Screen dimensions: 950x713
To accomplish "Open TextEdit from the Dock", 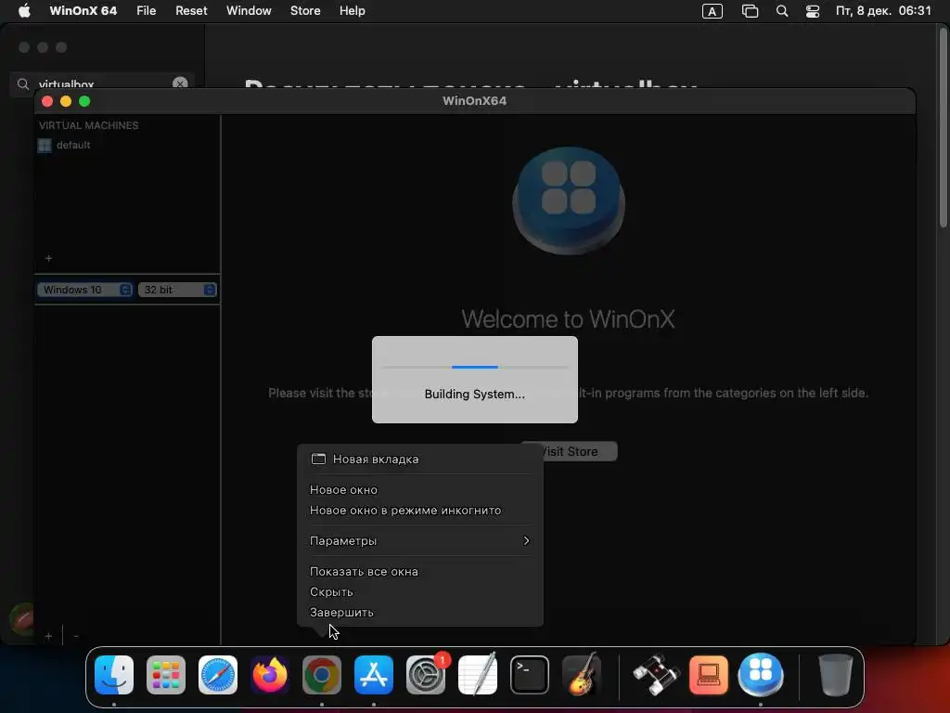I will [x=478, y=675].
